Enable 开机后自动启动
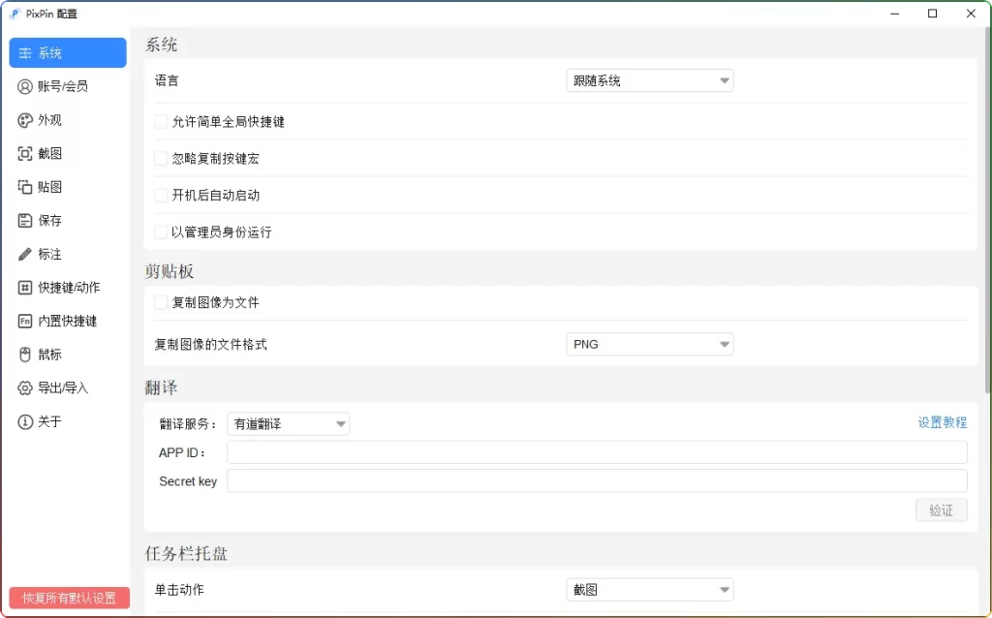The height and width of the screenshot is (618, 992). [160, 194]
